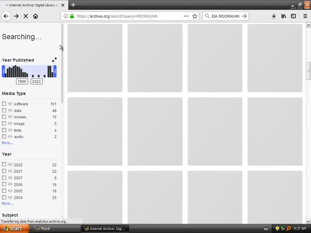Check the software media type box
Screen dimensions: 311x233
[x=4, y=104]
